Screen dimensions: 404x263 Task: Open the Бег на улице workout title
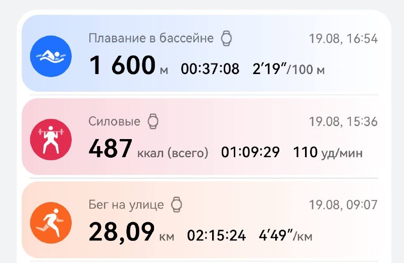(x=126, y=205)
